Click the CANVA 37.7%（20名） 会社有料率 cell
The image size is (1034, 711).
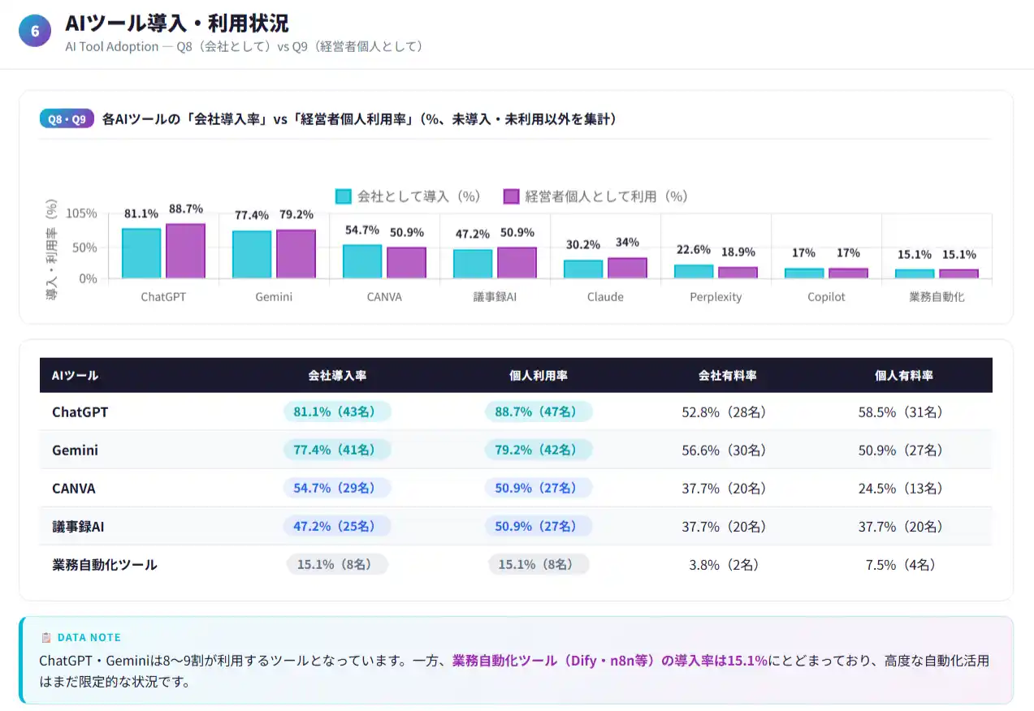pyautogui.click(x=724, y=489)
